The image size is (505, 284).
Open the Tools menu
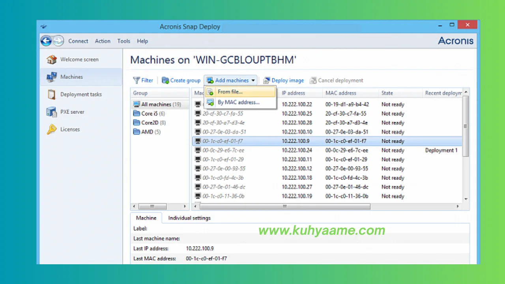tap(123, 41)
